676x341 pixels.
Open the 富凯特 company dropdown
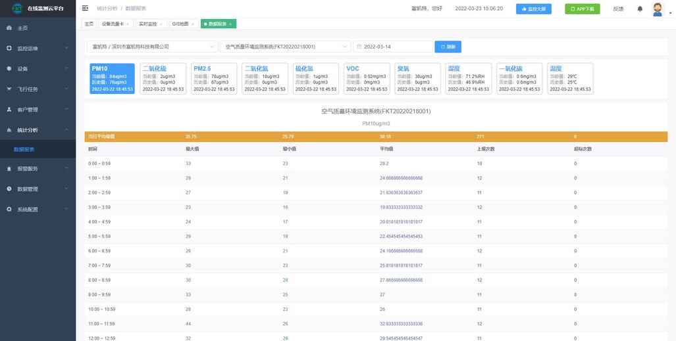pyautogui.click(x=152, y=47)
